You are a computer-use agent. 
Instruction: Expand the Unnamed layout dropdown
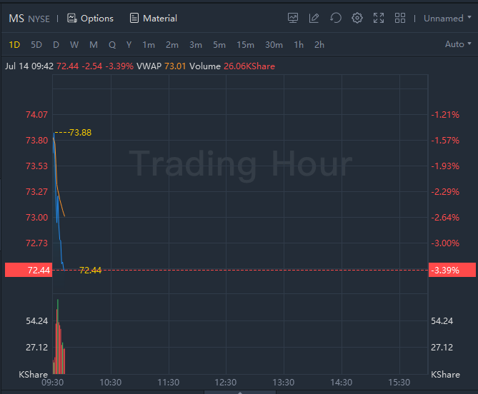[x=447, y=19]
